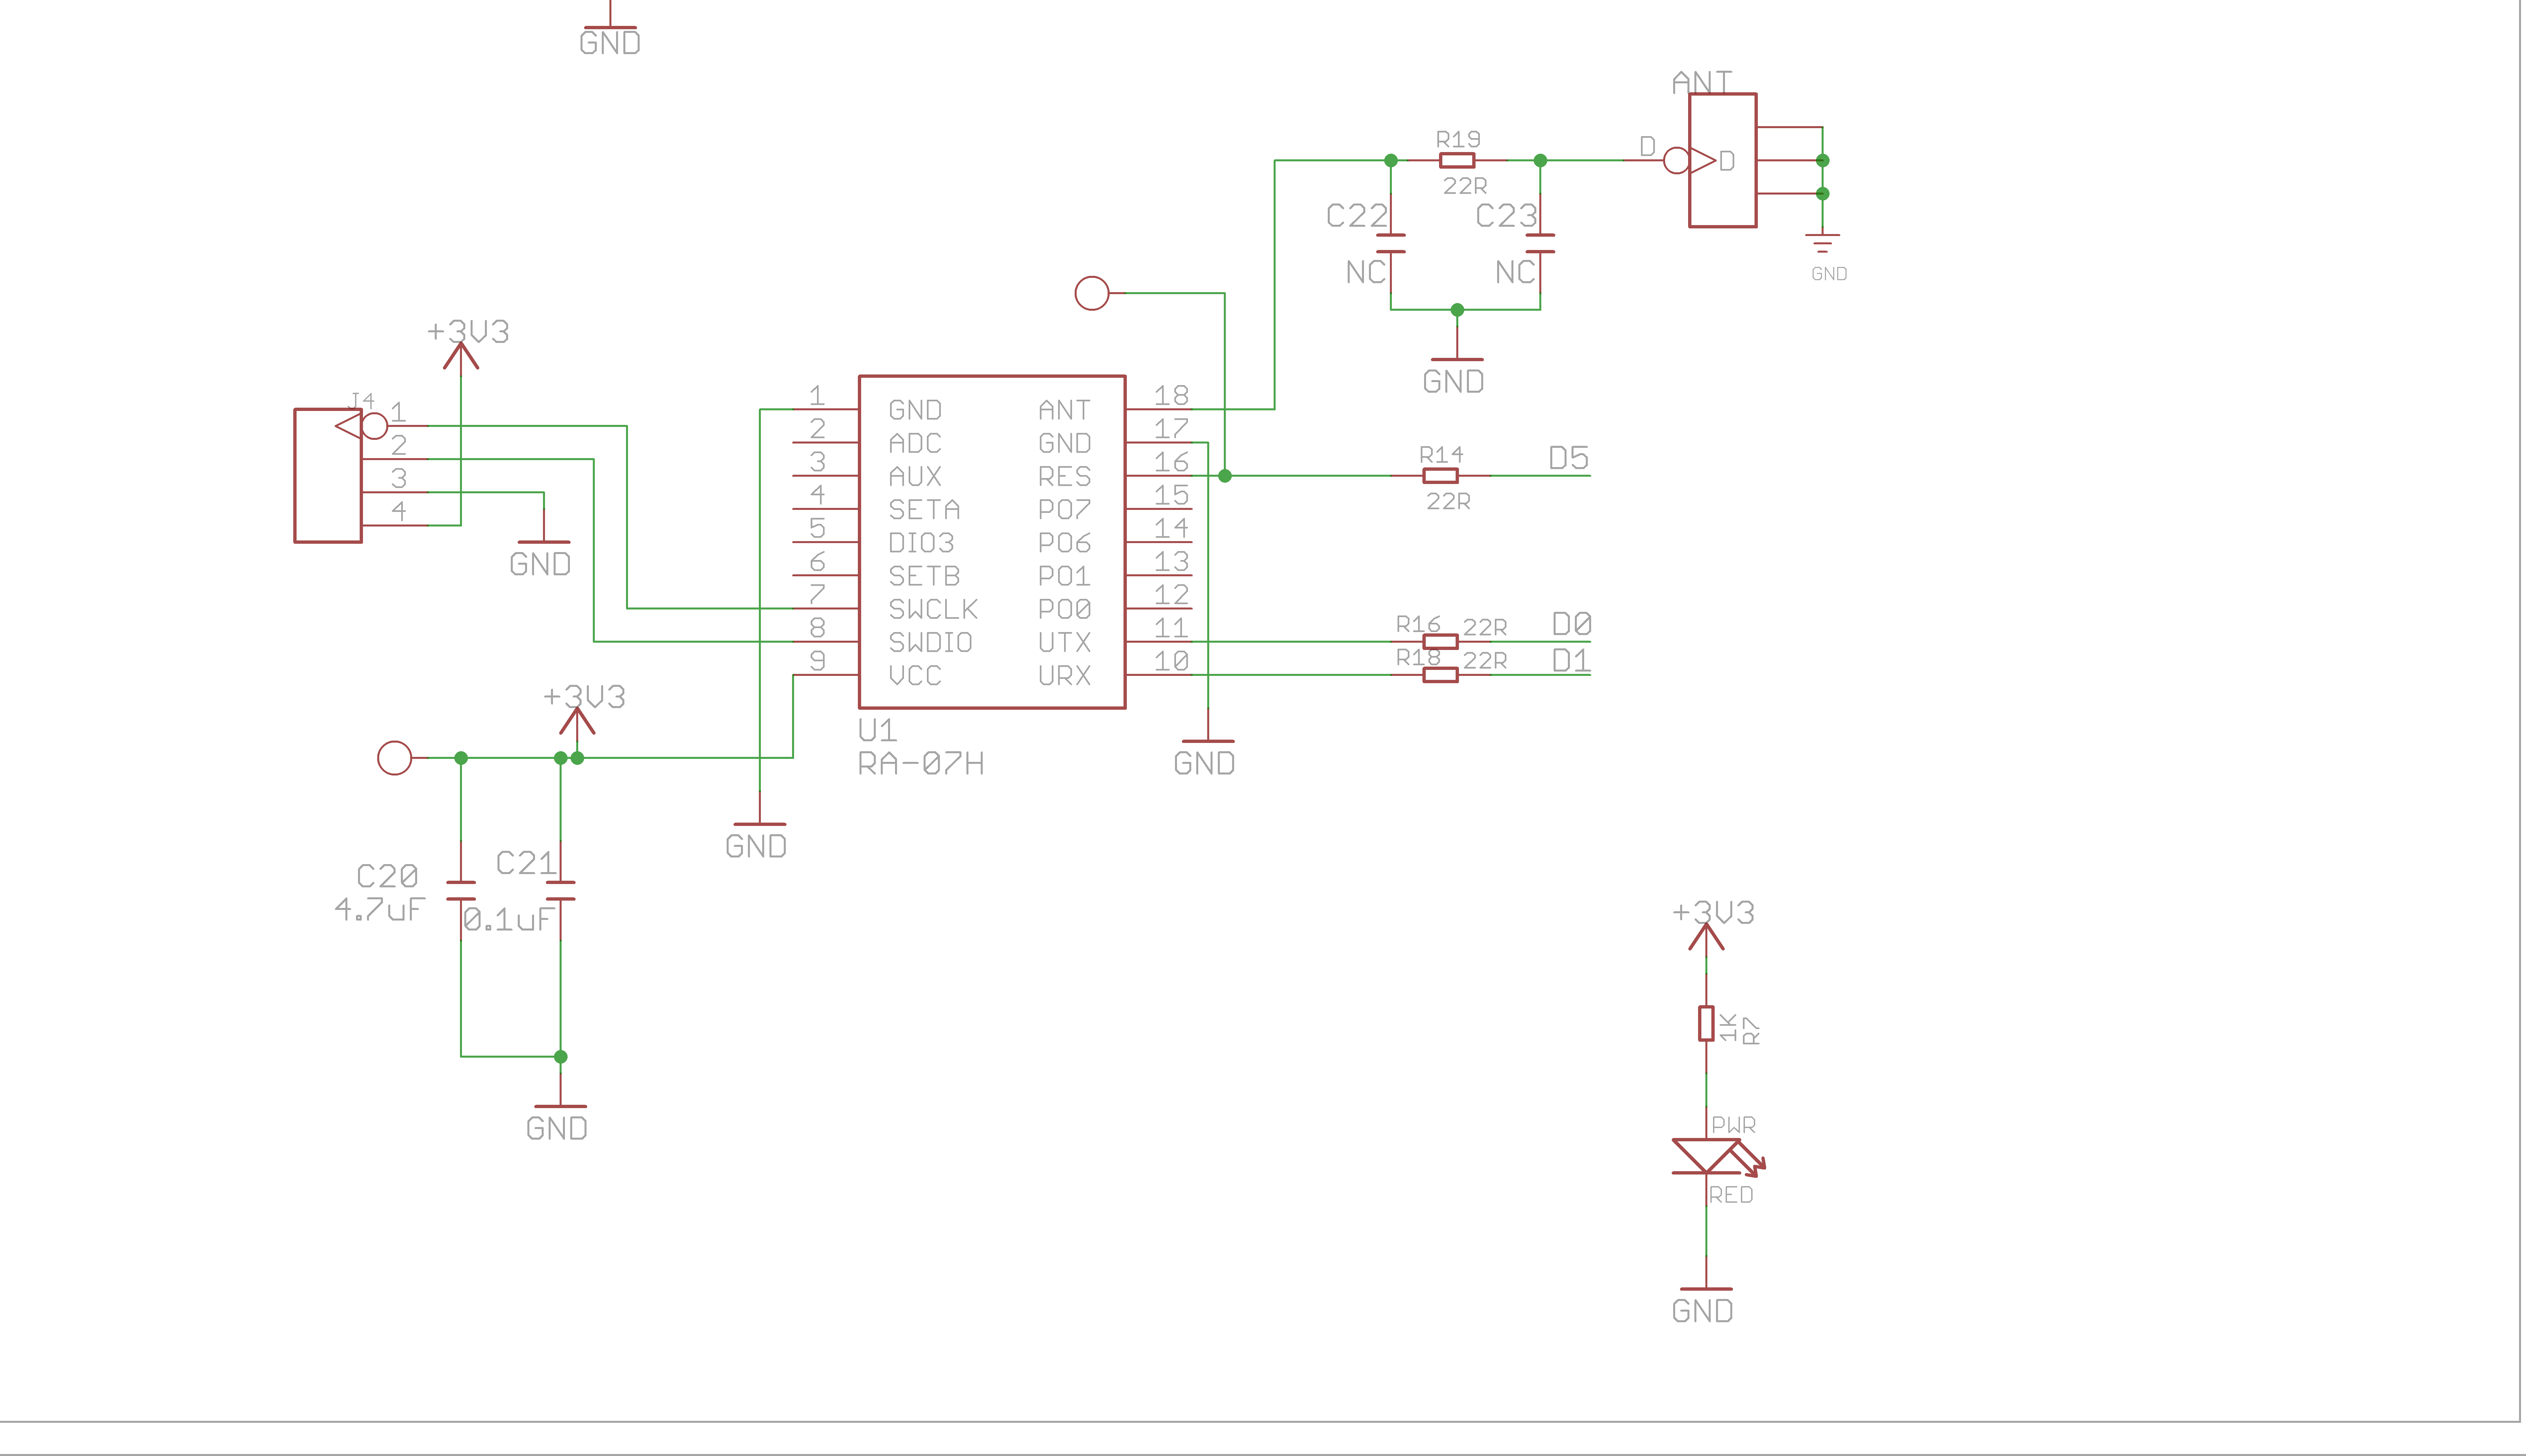The width and height of the screenshot is (2526, 1456).
Task: Select resistor R18 symbol
Action: pos(1441,675)
